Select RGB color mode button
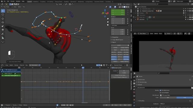Screen dimensions: 193x108 click(185, 97)
